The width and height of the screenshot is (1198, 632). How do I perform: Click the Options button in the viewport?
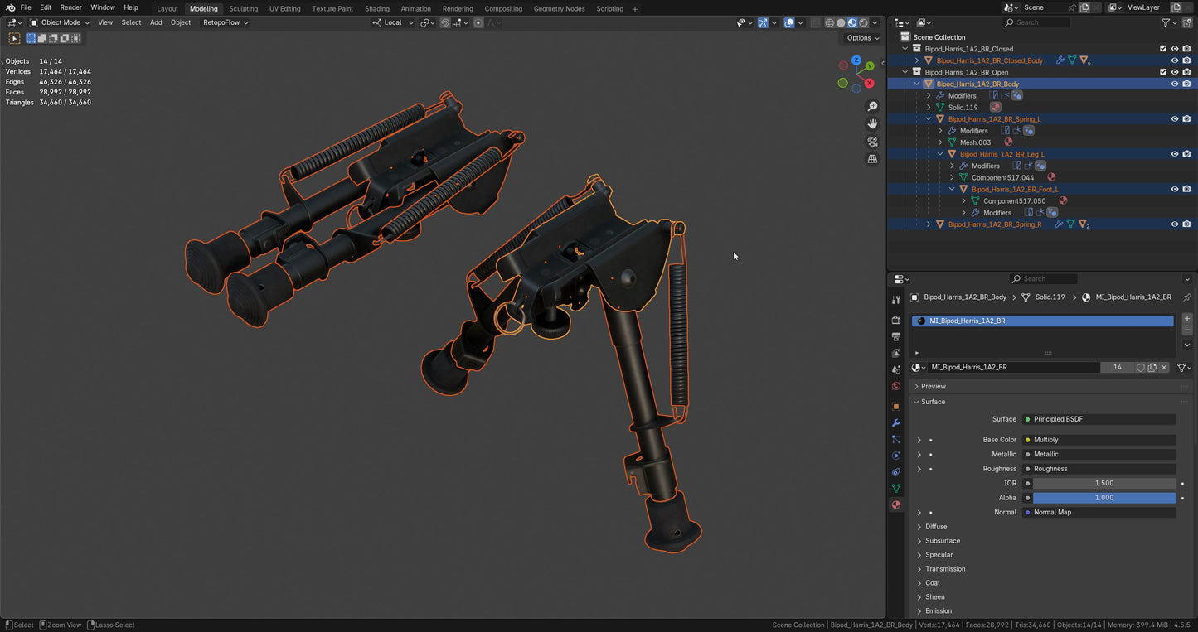[861, 38]
